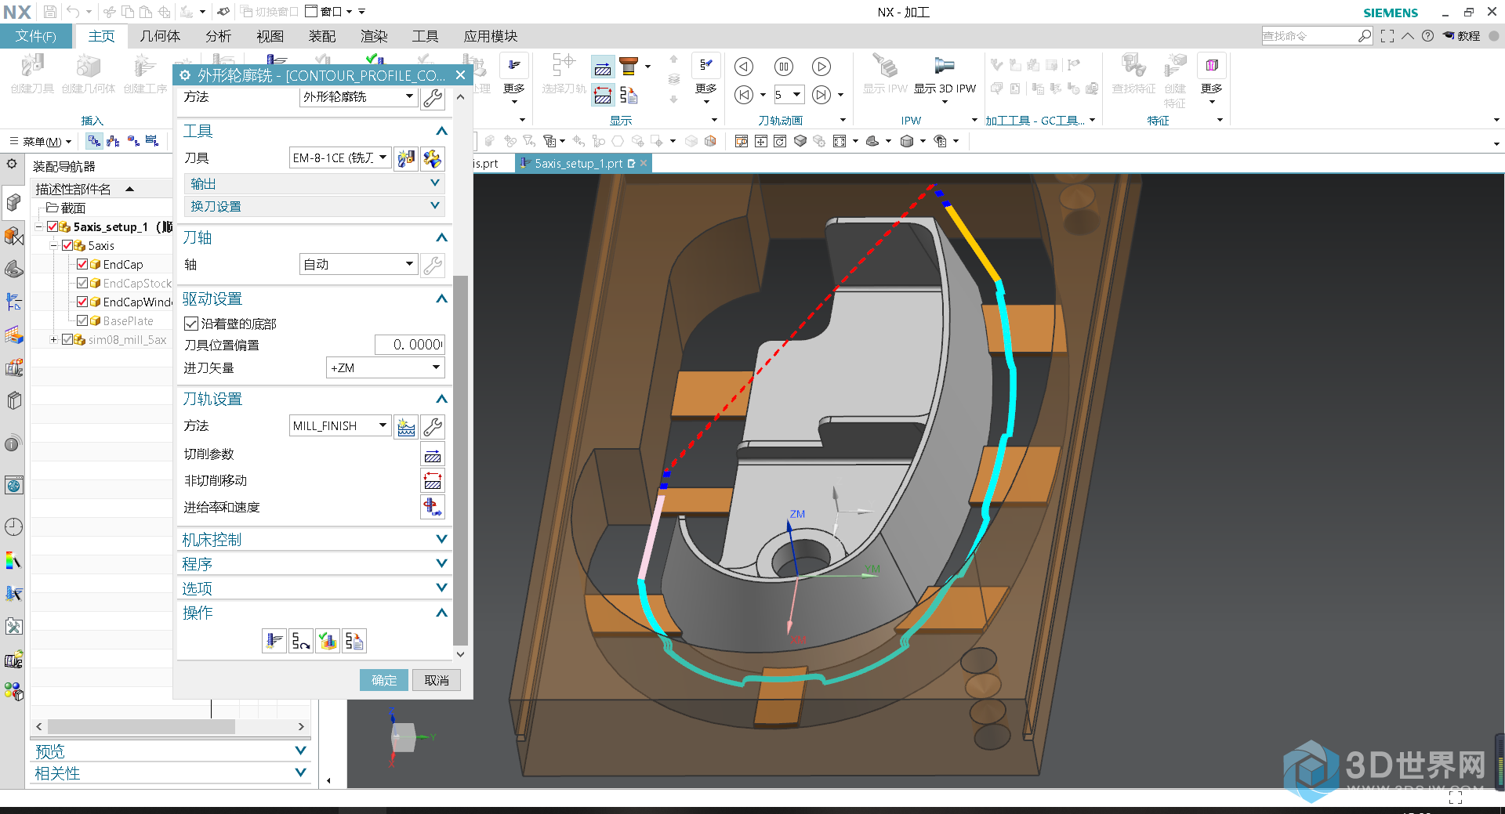Expand the 选项 section

[x=315, y=588]
